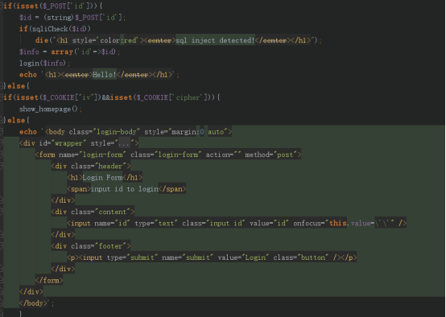Click the "array" keyword in $info line

click(62, 51)
